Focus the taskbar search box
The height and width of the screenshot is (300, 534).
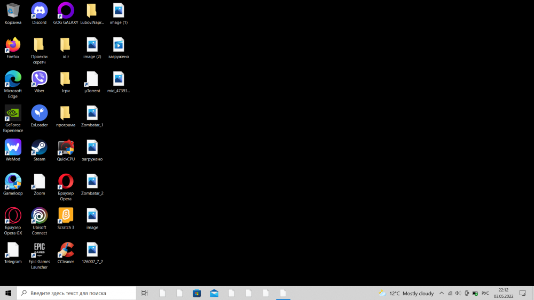76,293
